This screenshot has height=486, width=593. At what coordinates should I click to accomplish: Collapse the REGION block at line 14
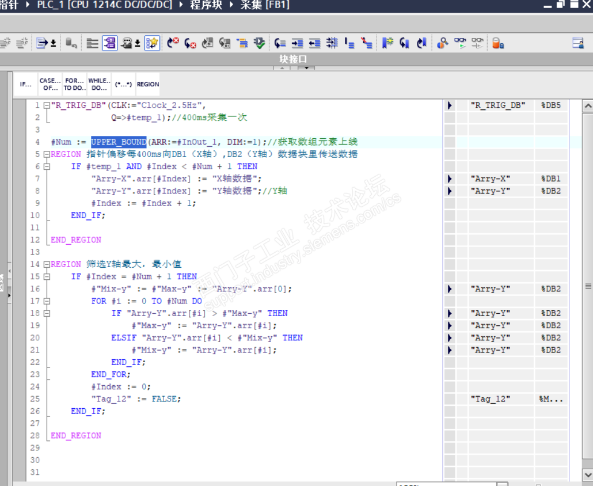[x=47, y=264]
